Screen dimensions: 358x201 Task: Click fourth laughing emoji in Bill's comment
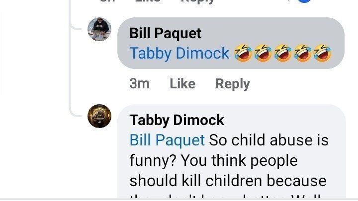pyautogui.click(x=302, y=53)
